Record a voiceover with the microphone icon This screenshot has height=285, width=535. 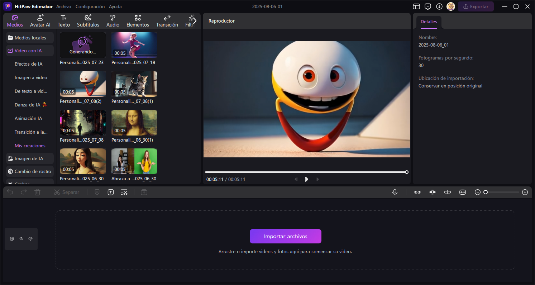pos(395,192)
